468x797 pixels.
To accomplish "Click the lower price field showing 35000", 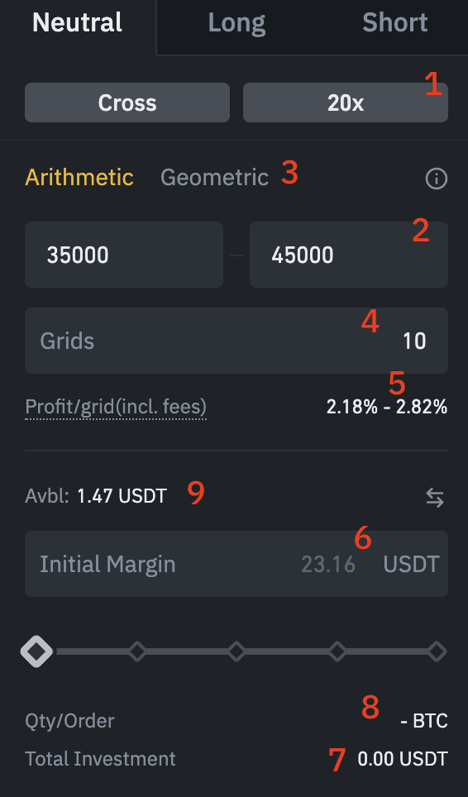I will (x=124, y=255).
